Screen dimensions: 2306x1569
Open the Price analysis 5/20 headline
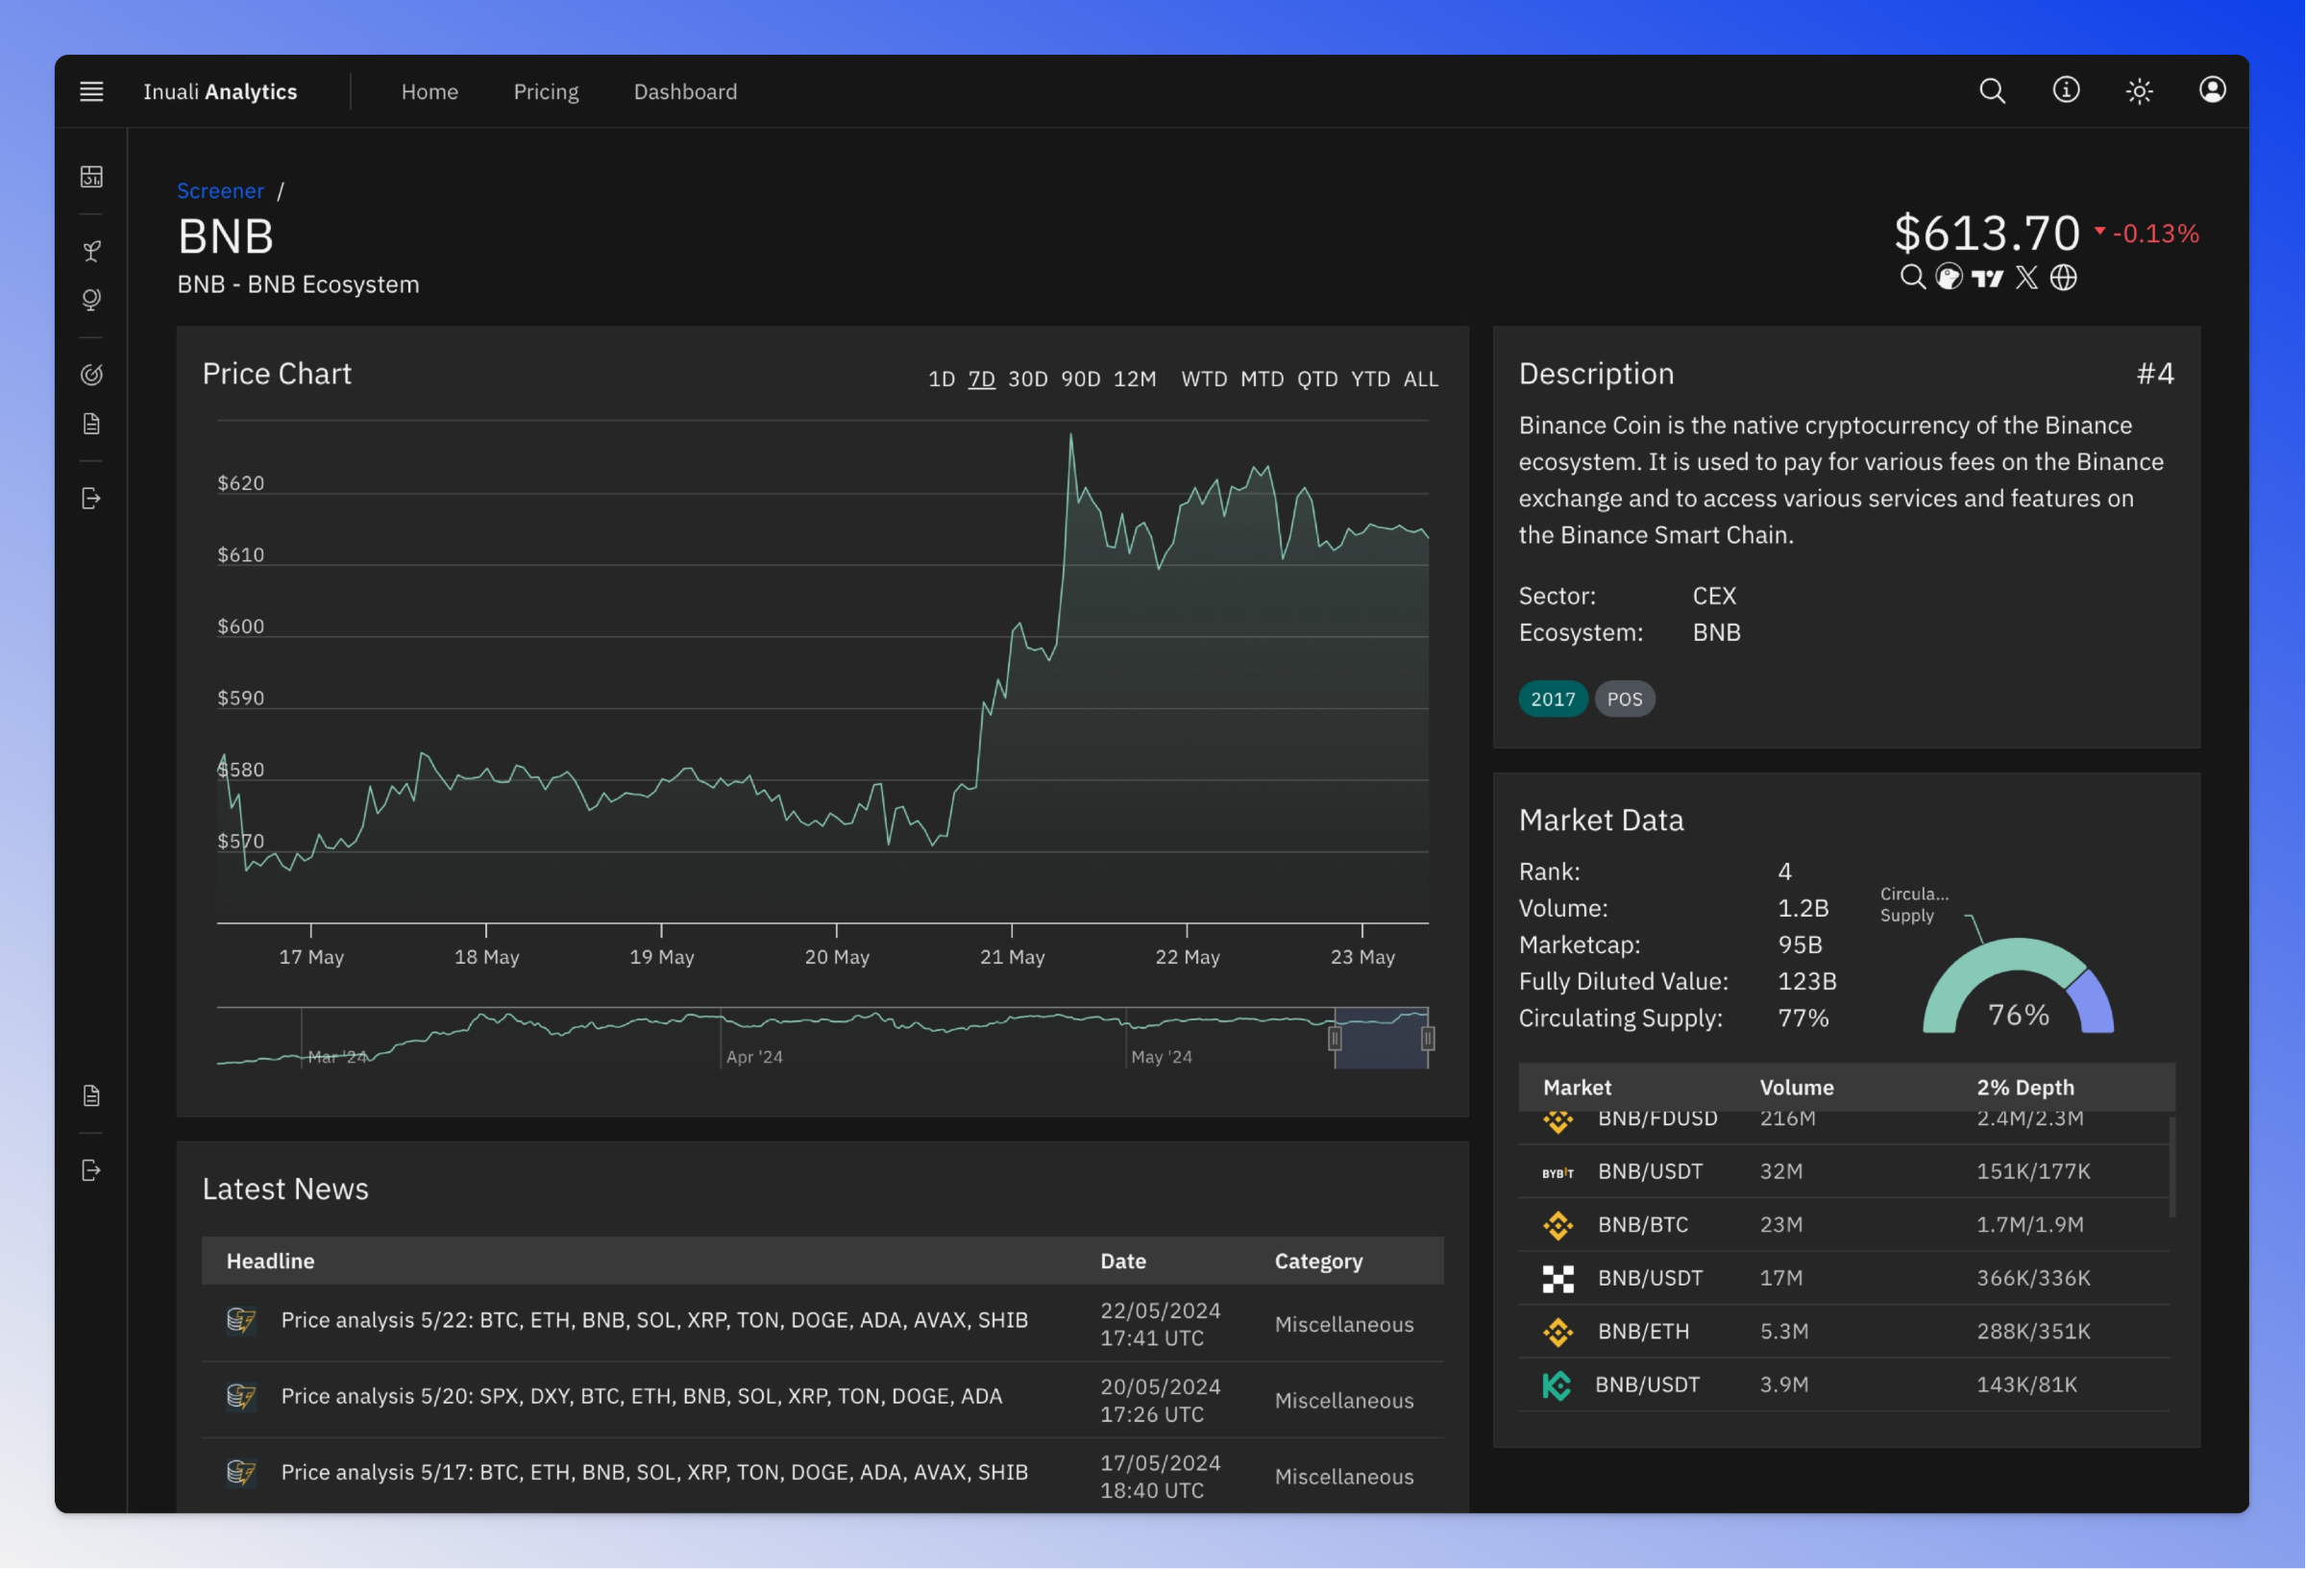642,1397
